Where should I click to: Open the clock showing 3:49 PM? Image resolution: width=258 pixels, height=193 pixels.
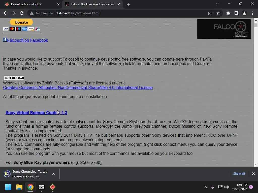point(240,187)
